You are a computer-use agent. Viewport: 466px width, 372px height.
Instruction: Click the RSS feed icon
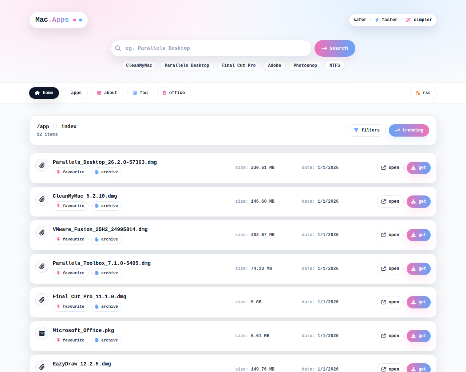[417, 93]
